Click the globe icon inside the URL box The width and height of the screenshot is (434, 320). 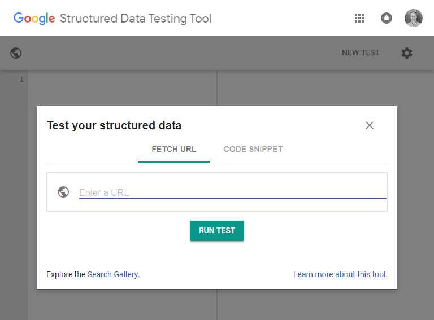tap(63, 192)
